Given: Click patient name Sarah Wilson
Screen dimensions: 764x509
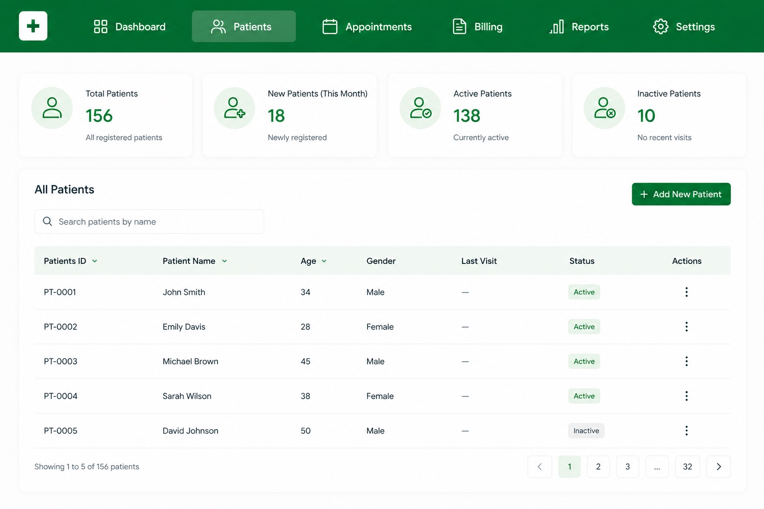Looking at the screenshot, I should coord(187,396).
